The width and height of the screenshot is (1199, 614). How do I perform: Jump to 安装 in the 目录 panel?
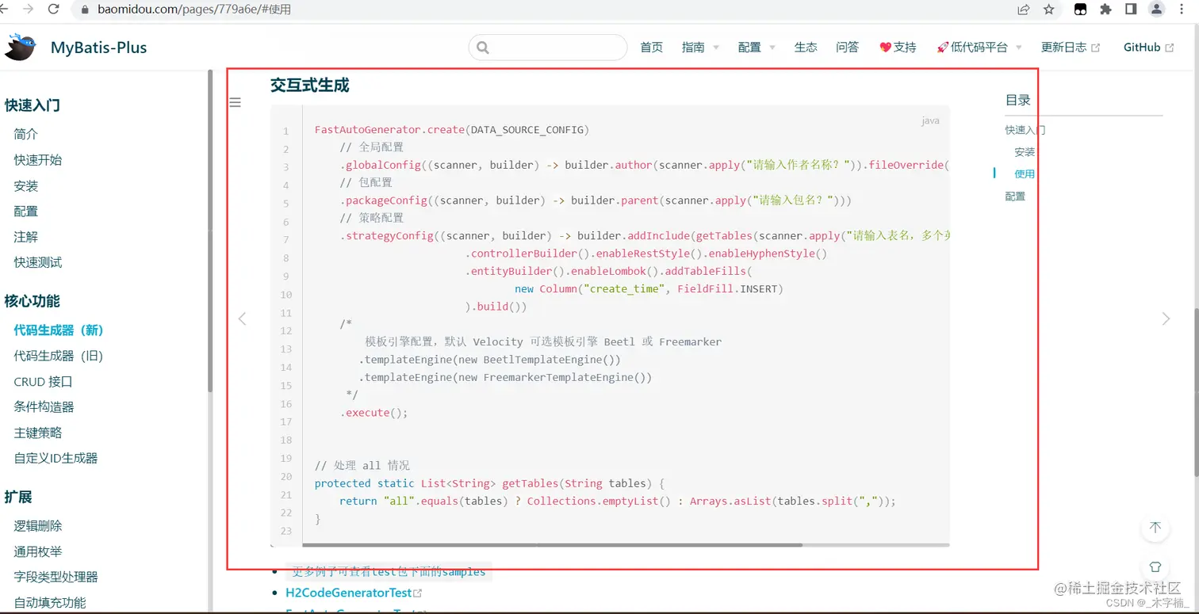click(1025, 152)
